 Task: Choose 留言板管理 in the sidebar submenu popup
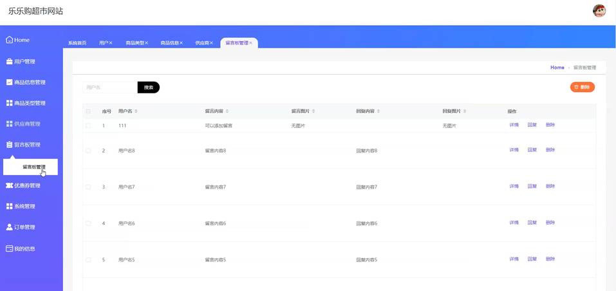point(31,167)
